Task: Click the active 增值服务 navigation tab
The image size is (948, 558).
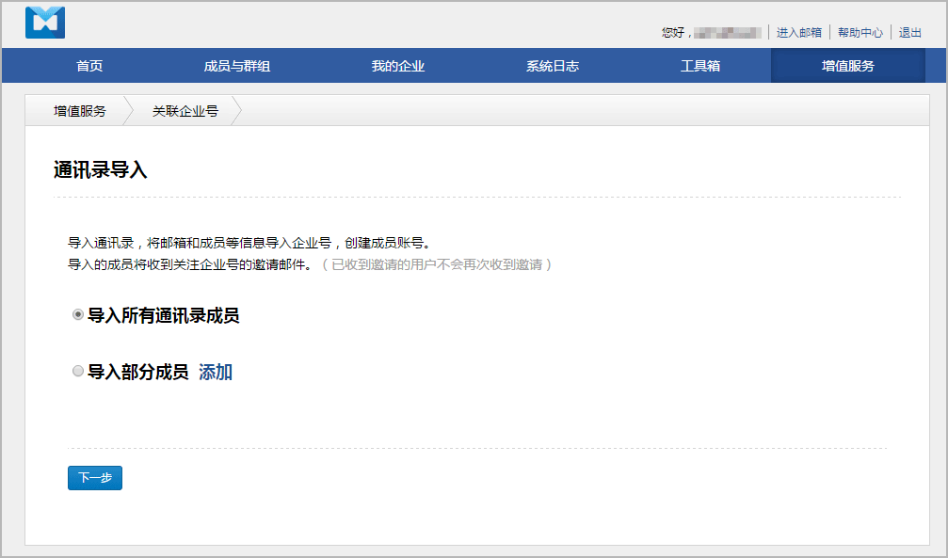Action: (x=847, y=66)
